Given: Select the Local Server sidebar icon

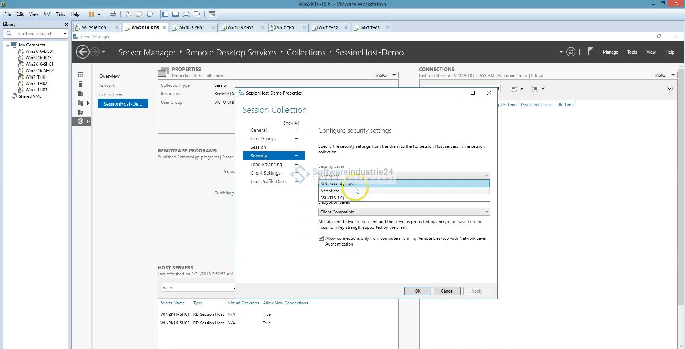Looking at the screenshot, I should (x=81, y=84).
